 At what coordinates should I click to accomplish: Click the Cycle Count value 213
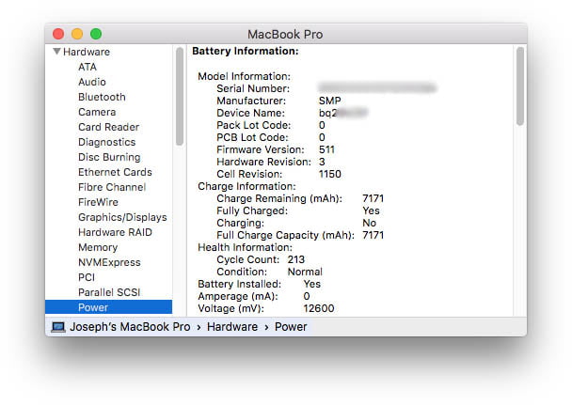point(295,259)
